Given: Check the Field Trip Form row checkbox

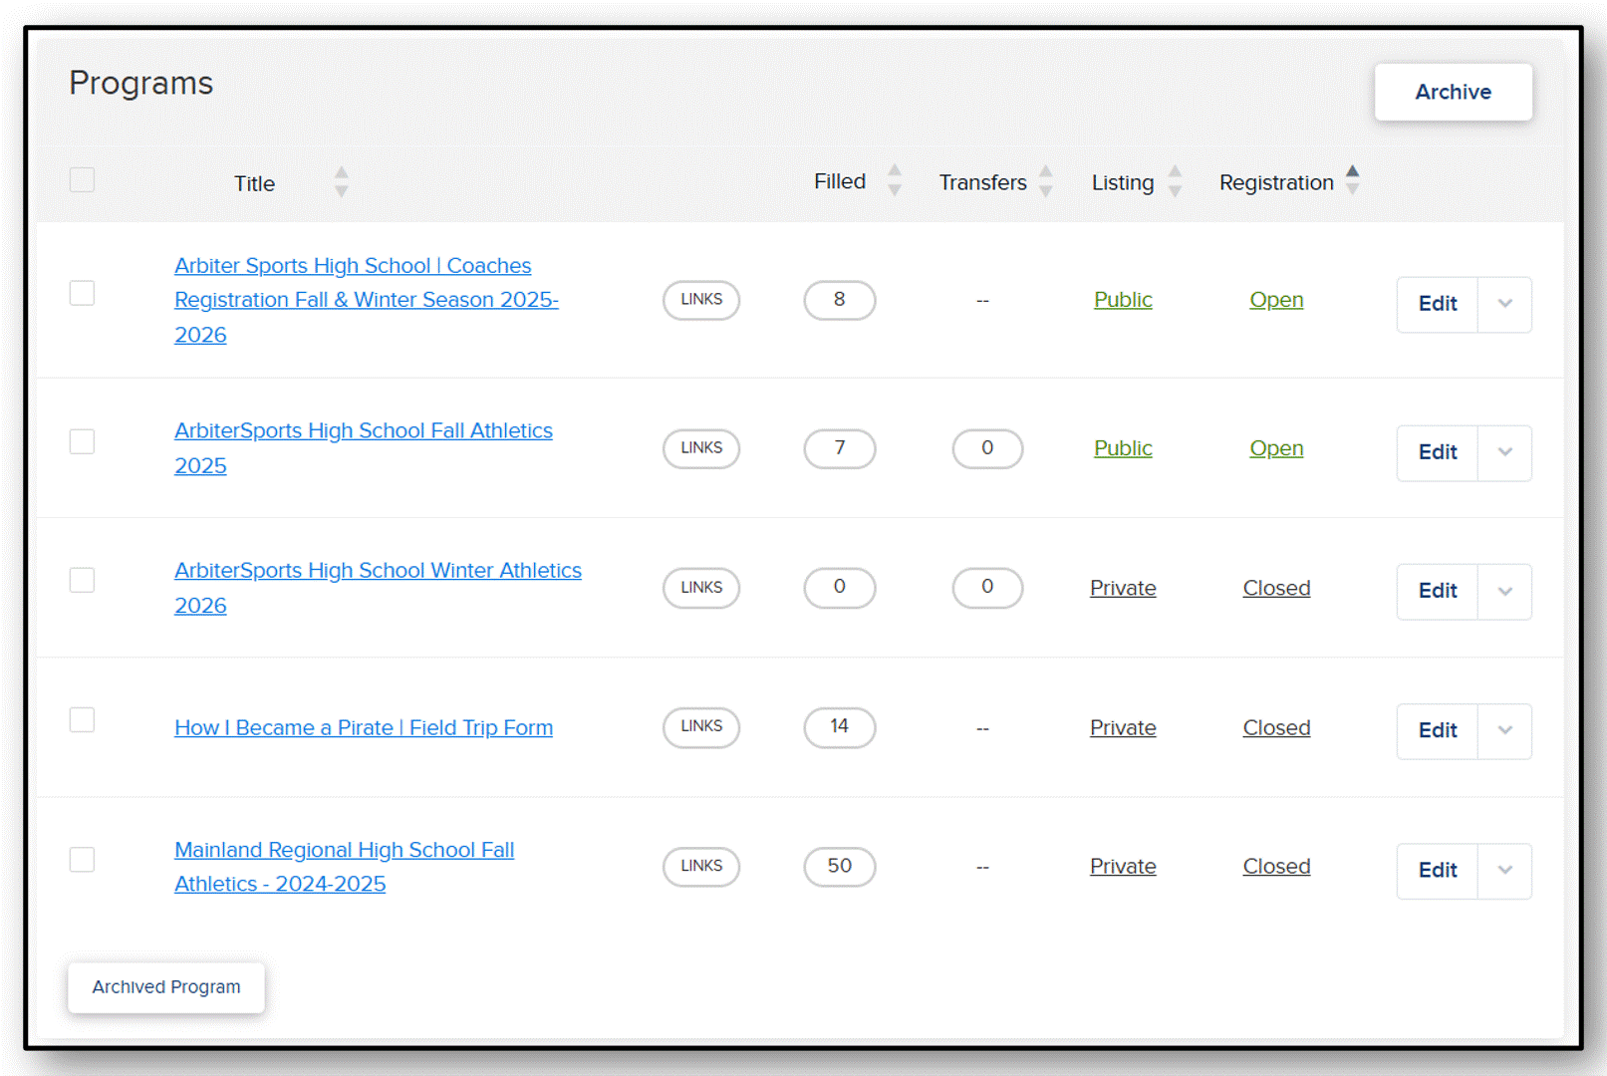Looking at the screenshot, I should (x=82, y=719).
